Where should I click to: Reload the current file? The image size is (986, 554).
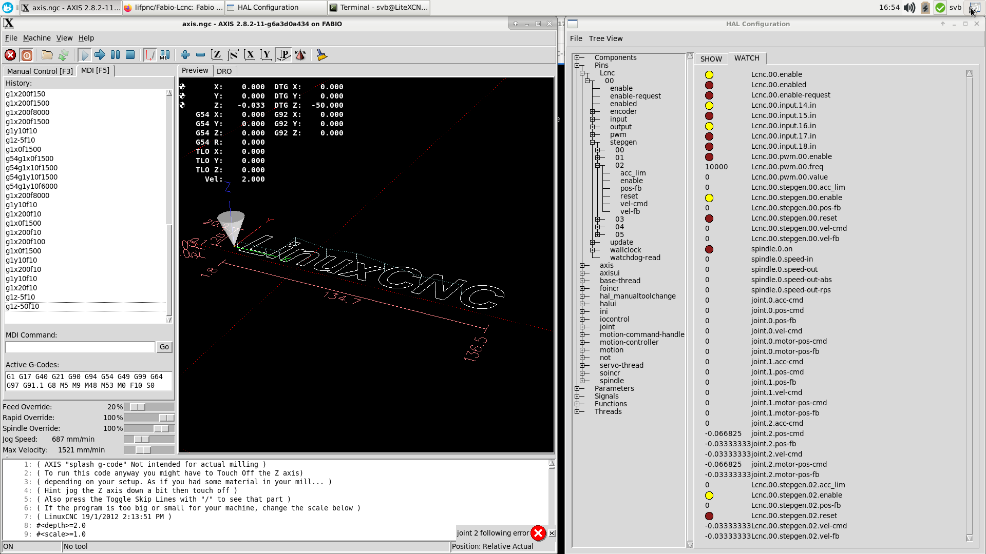pos(63,55)
